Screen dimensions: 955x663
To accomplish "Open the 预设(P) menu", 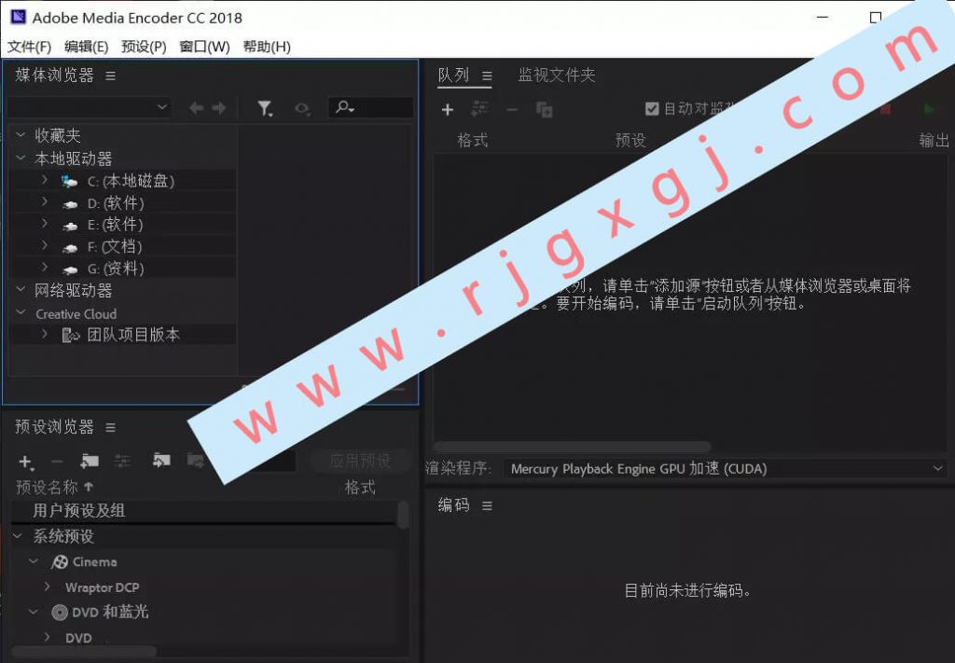I will (x=144, y=47).
